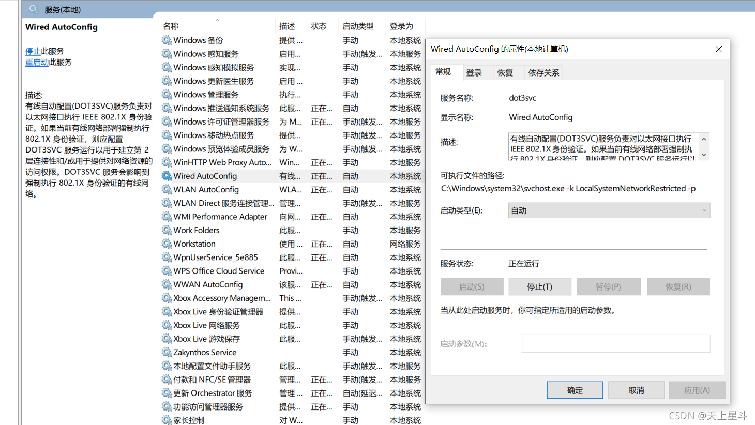
Task: Sort services by 描述 column header
Action: [287, 26]
